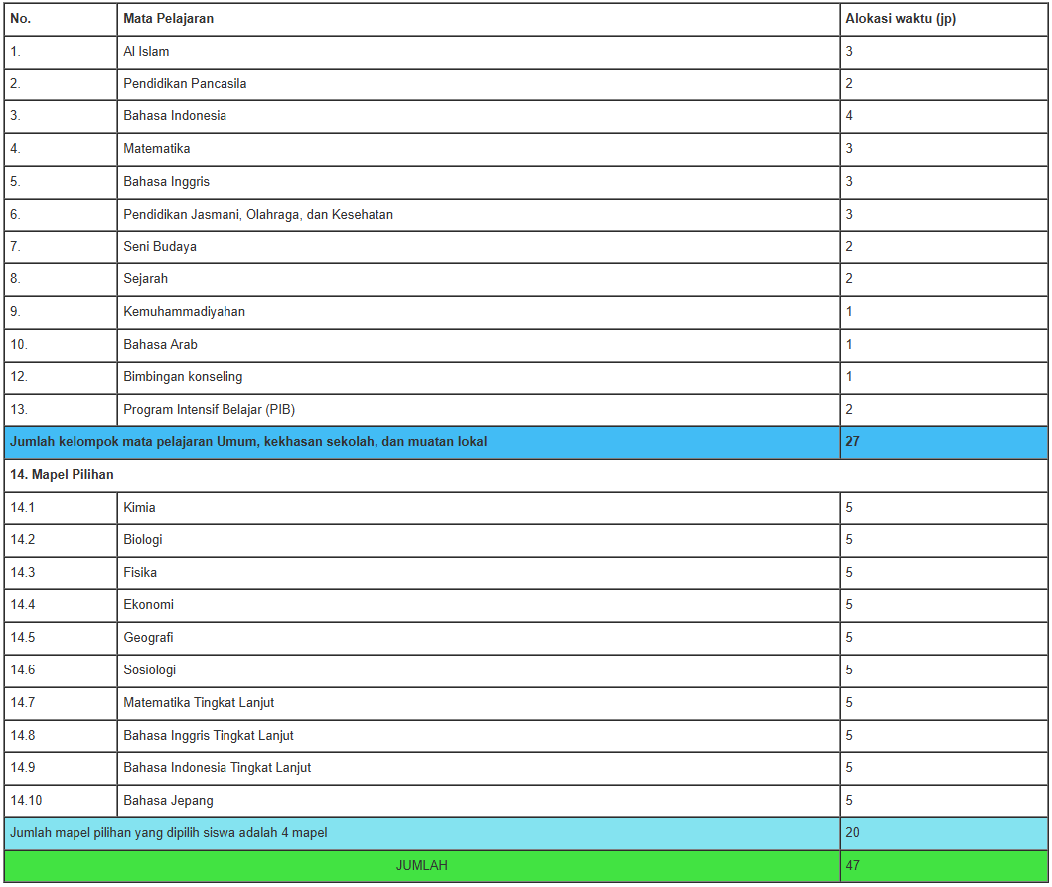Click the "Seni Budaya" cell
The width and height of the screenshot is (1052, 887).
(160, 247)
